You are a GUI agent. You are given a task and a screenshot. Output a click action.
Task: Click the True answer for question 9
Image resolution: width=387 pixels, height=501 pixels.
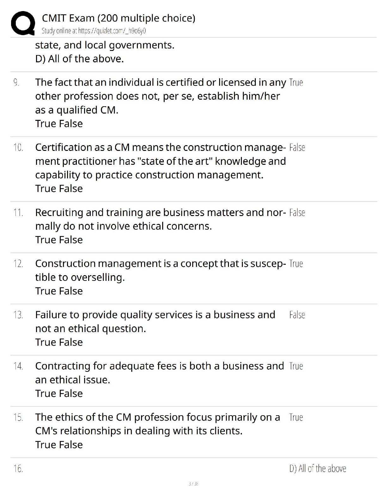coord(296,83)
